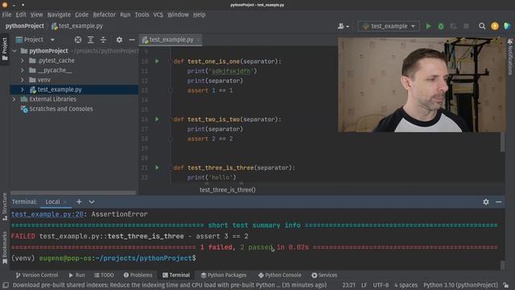Expand the __pycache__ folder
Viewport: 515px width, 290px height.
coord(23,70)
